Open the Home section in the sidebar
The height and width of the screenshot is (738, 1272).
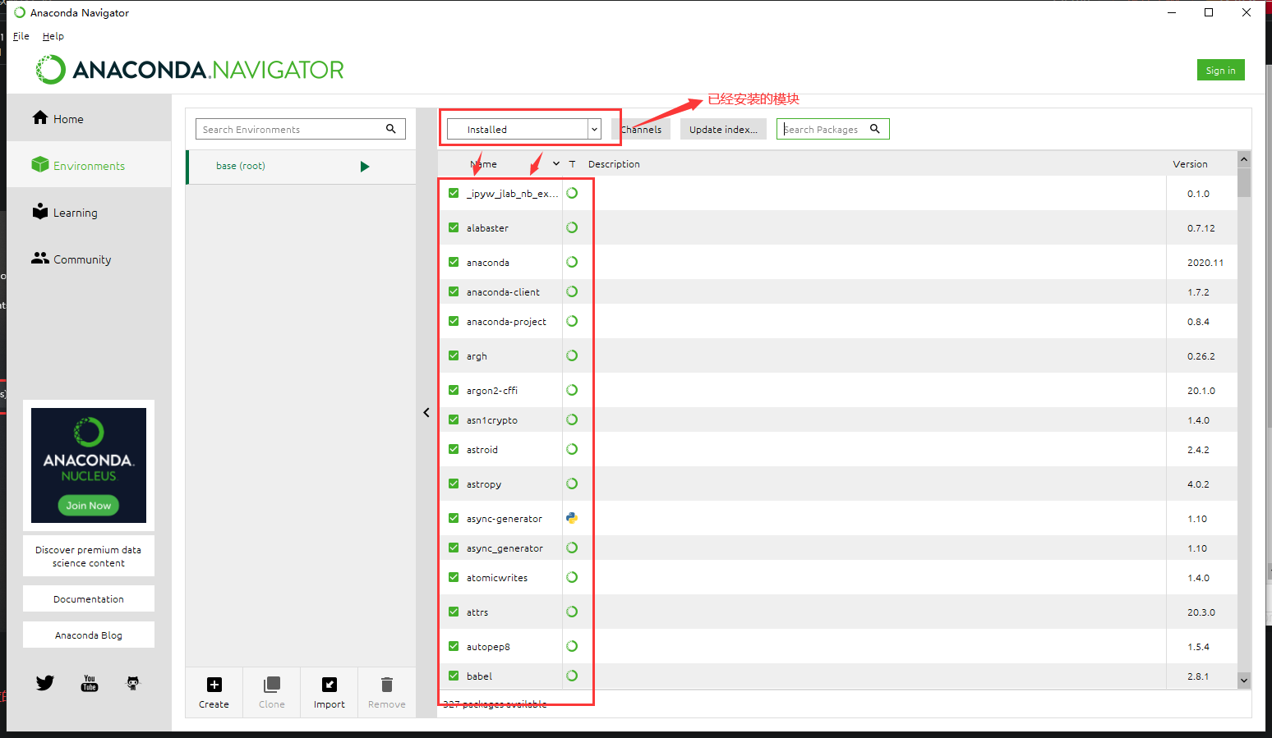89,118
